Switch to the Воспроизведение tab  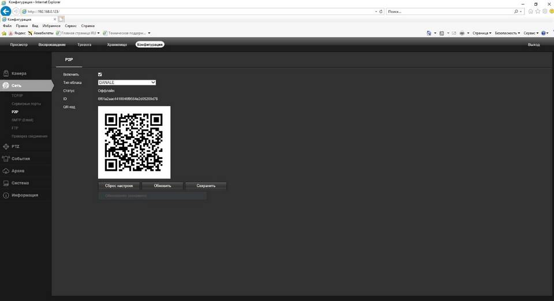[x=52, y=44]
